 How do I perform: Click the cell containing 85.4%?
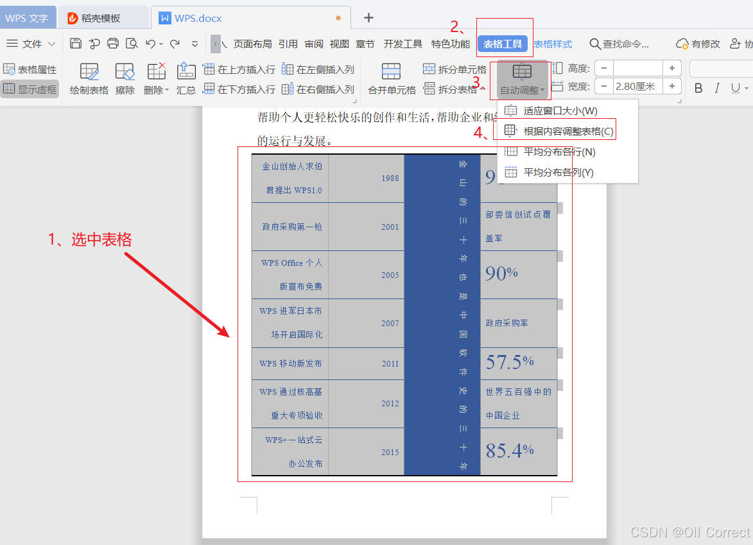[519, 452]
